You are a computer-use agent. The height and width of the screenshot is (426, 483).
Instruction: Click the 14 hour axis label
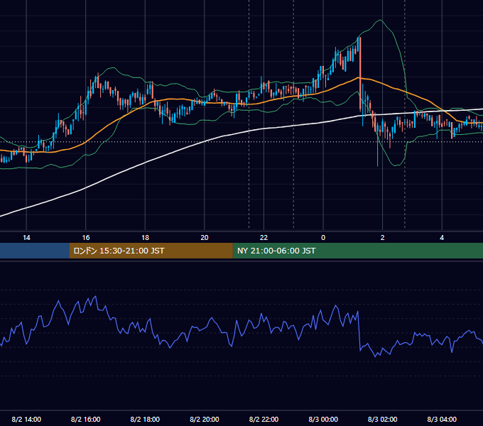pos(26,238)
